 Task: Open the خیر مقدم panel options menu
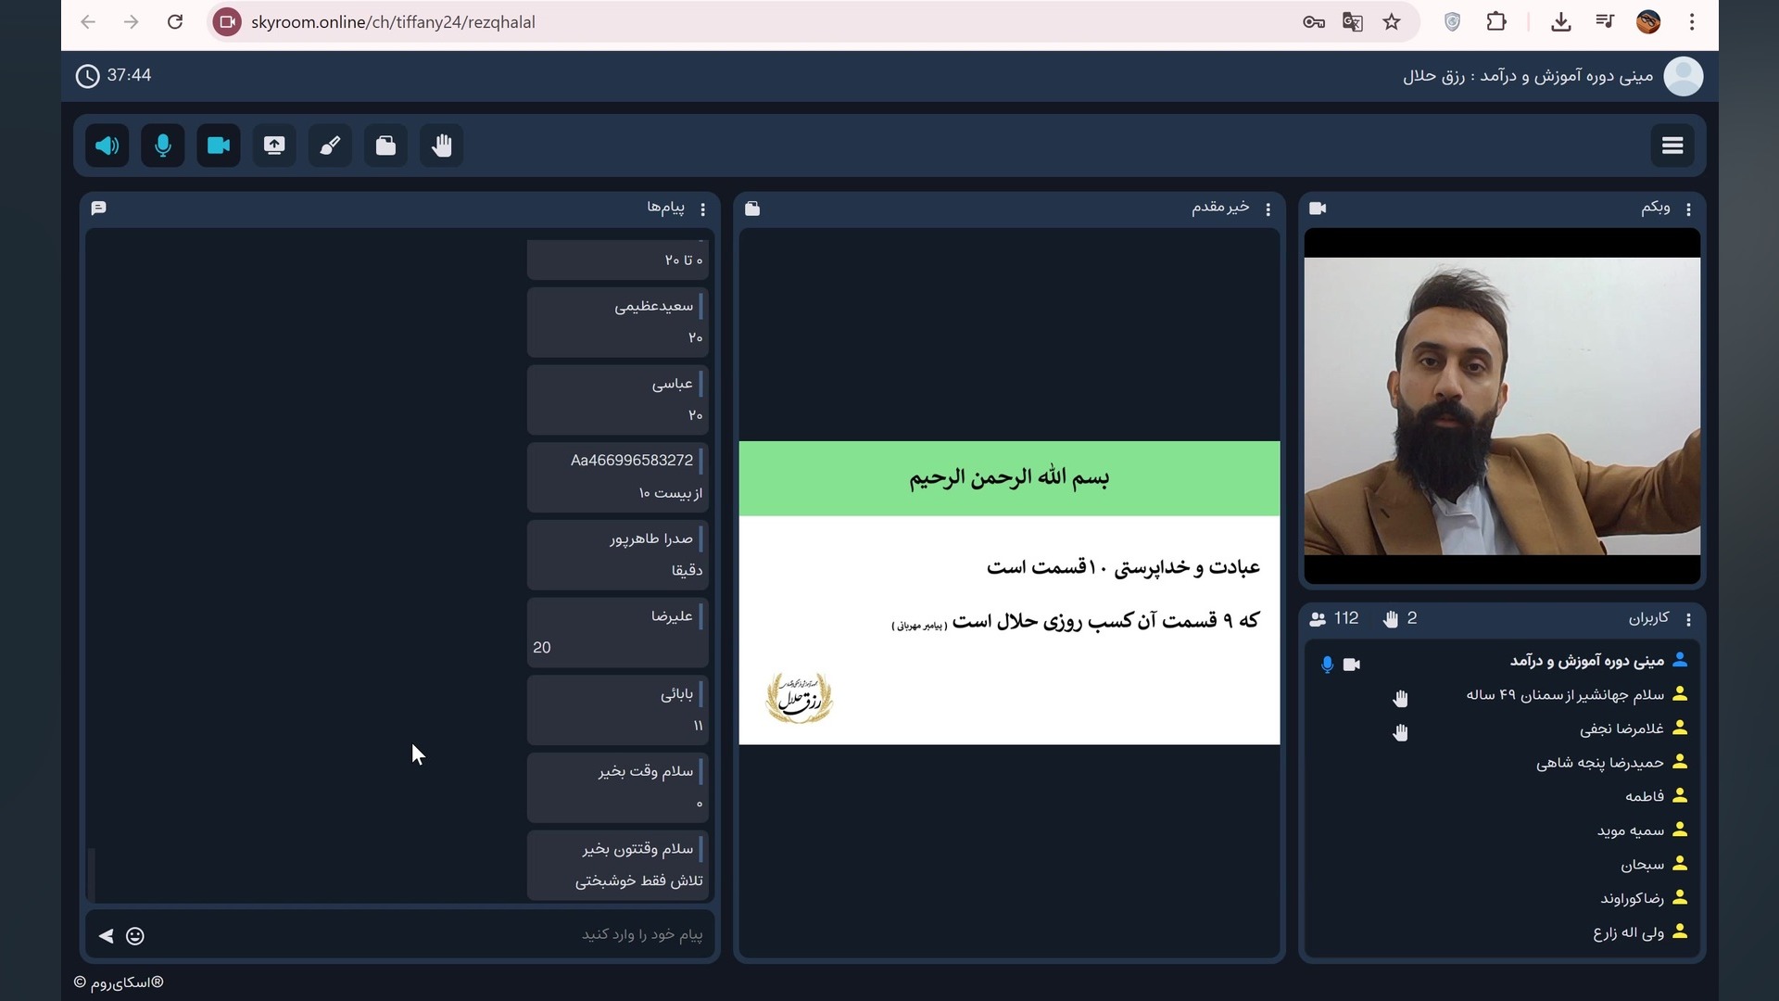pos(1268,209)
